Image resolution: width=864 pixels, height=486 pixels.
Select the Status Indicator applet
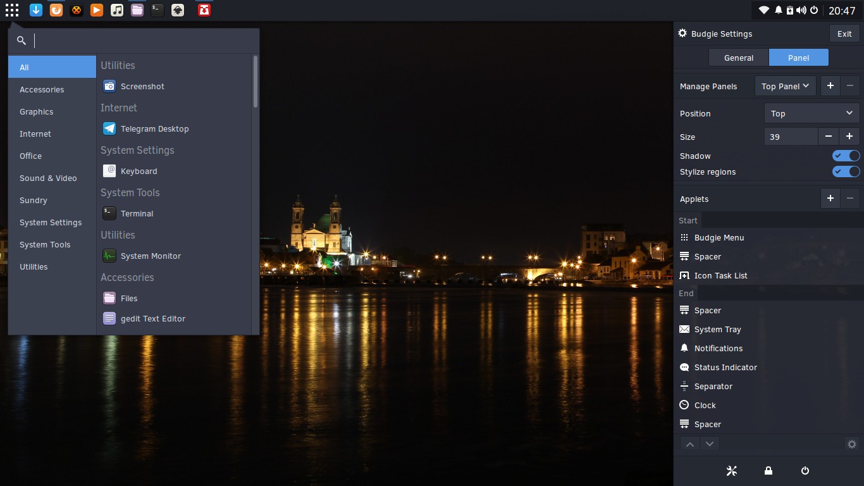tap(725, 367)
